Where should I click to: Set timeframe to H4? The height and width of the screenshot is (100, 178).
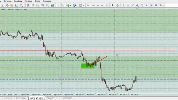pos(102,5)
